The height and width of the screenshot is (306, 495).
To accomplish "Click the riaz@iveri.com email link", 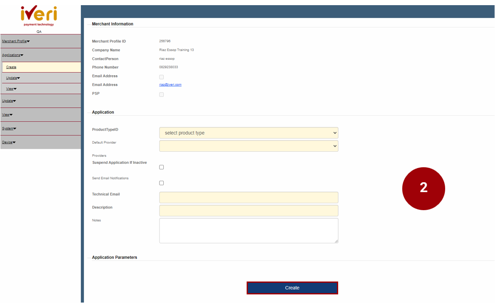I will pyautogui.click(x=170, y=85).
